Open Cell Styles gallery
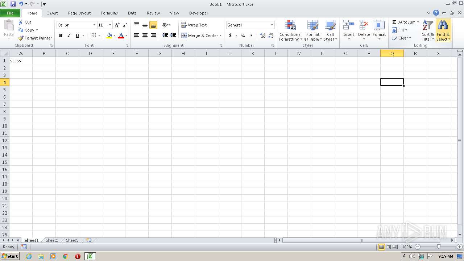 [x=330, y=30]
